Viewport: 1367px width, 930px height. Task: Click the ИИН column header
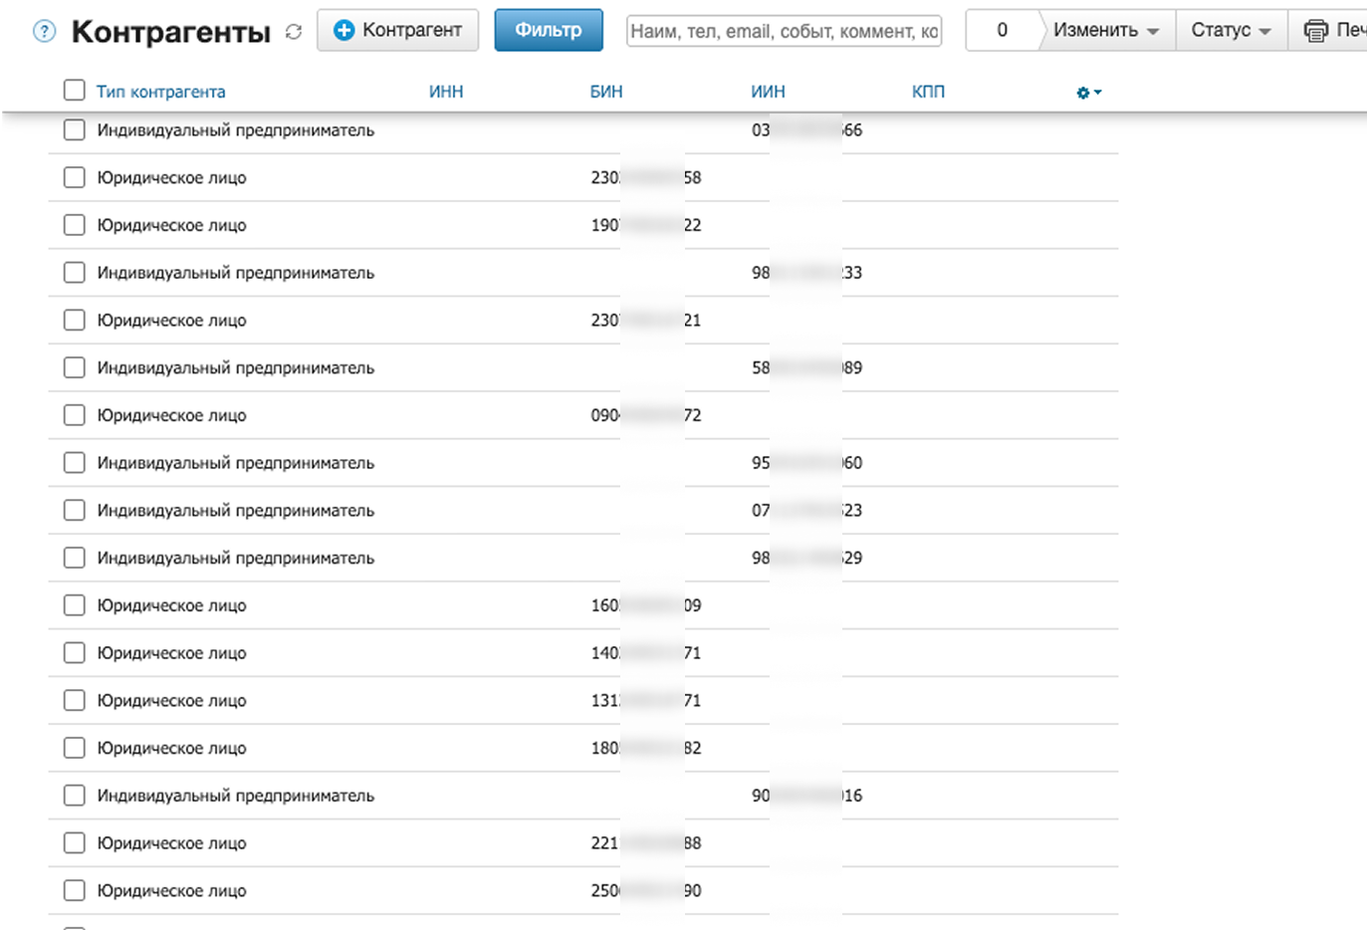[768, 92]
